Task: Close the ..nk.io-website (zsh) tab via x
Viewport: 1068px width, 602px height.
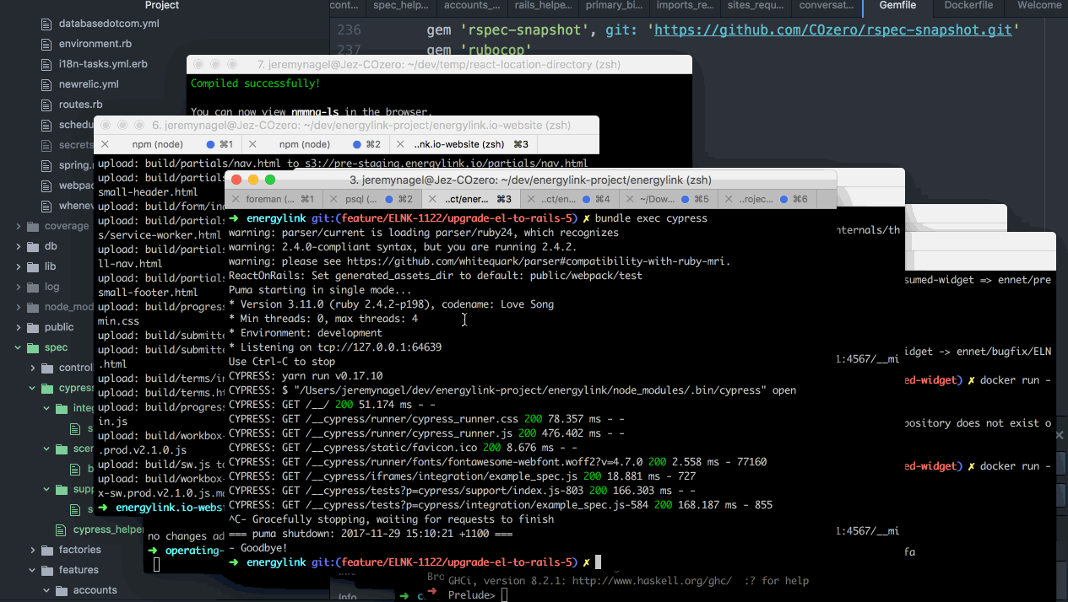Action: [x=398, y=144]
